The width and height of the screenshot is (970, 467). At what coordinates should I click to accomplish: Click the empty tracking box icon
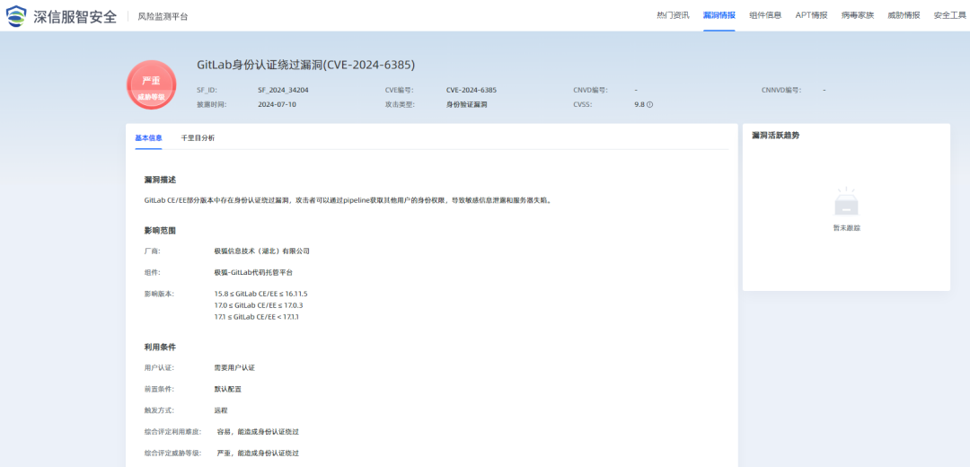click(x=846, y=202)
